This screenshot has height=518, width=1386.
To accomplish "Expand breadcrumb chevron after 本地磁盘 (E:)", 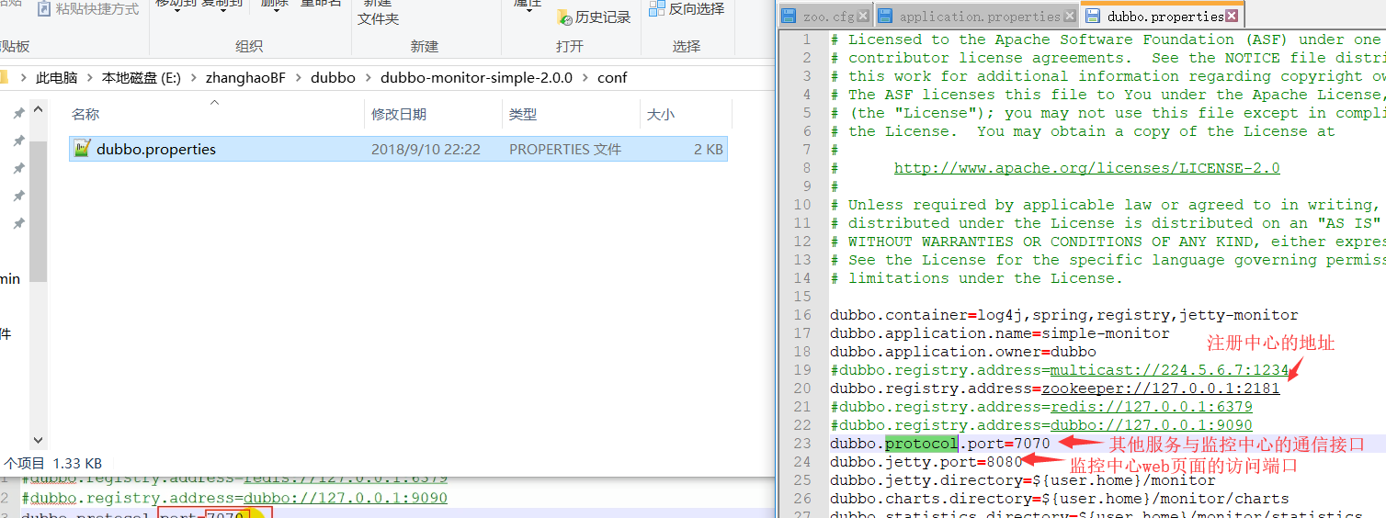I will [x=193, y=78].
